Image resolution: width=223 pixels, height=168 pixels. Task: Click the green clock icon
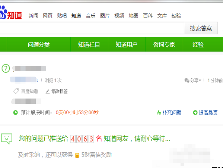[x=15, y=112]
